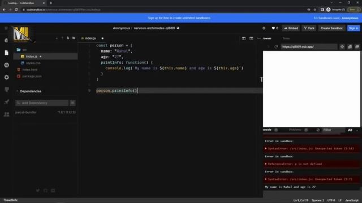Viewport: 362px width, 203px height.
Task: Open package.json file
Action: click(32, 76)
